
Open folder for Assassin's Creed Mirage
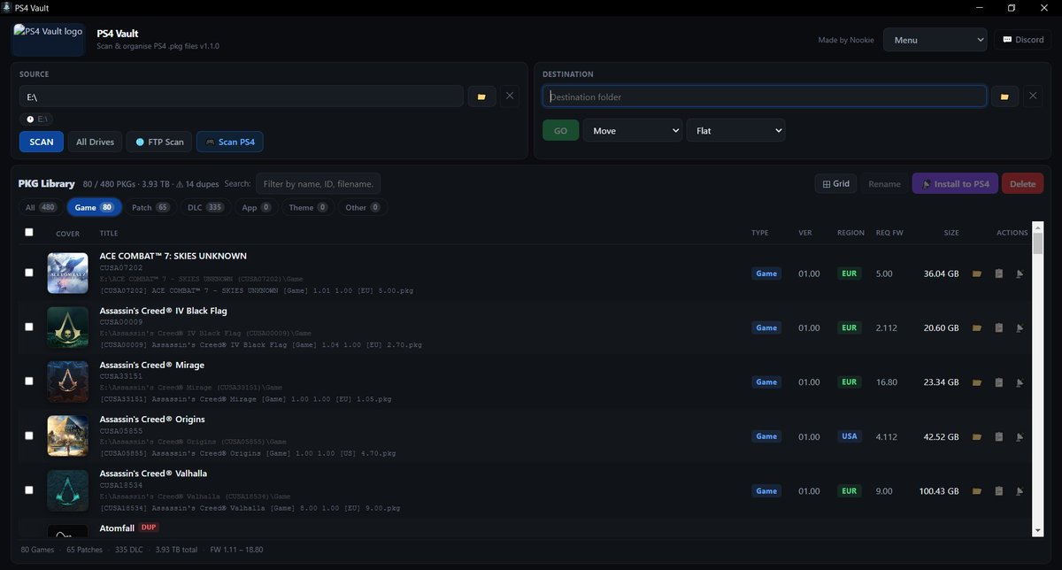click(977, 383)
